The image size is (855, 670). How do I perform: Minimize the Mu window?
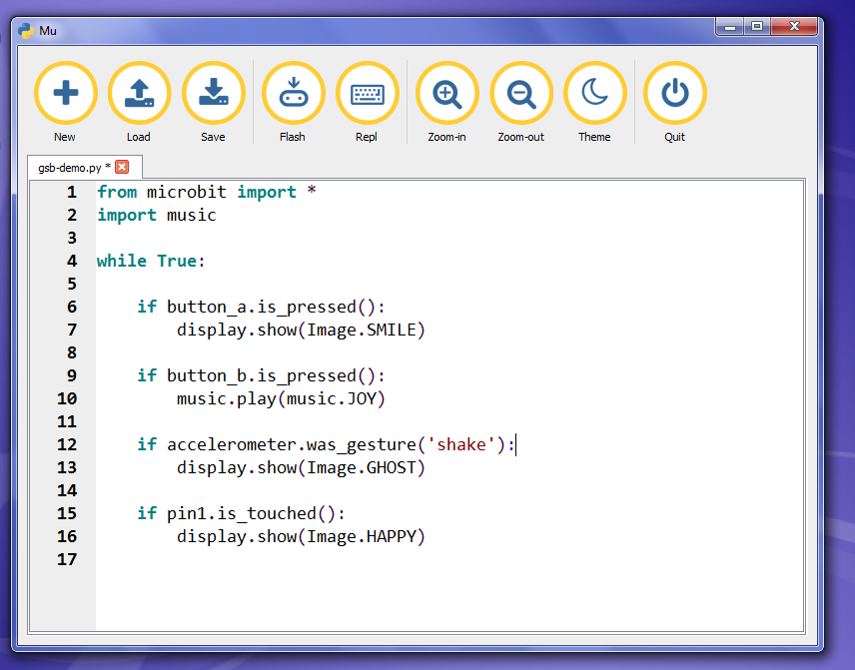(728, 27)
